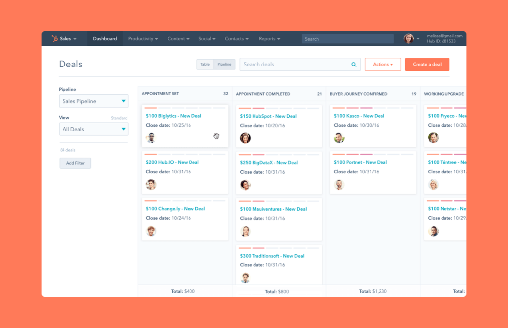Click the Create a deal button
Image resolution: width=508 pixels, height=328 pixels.
click(427, 64)
